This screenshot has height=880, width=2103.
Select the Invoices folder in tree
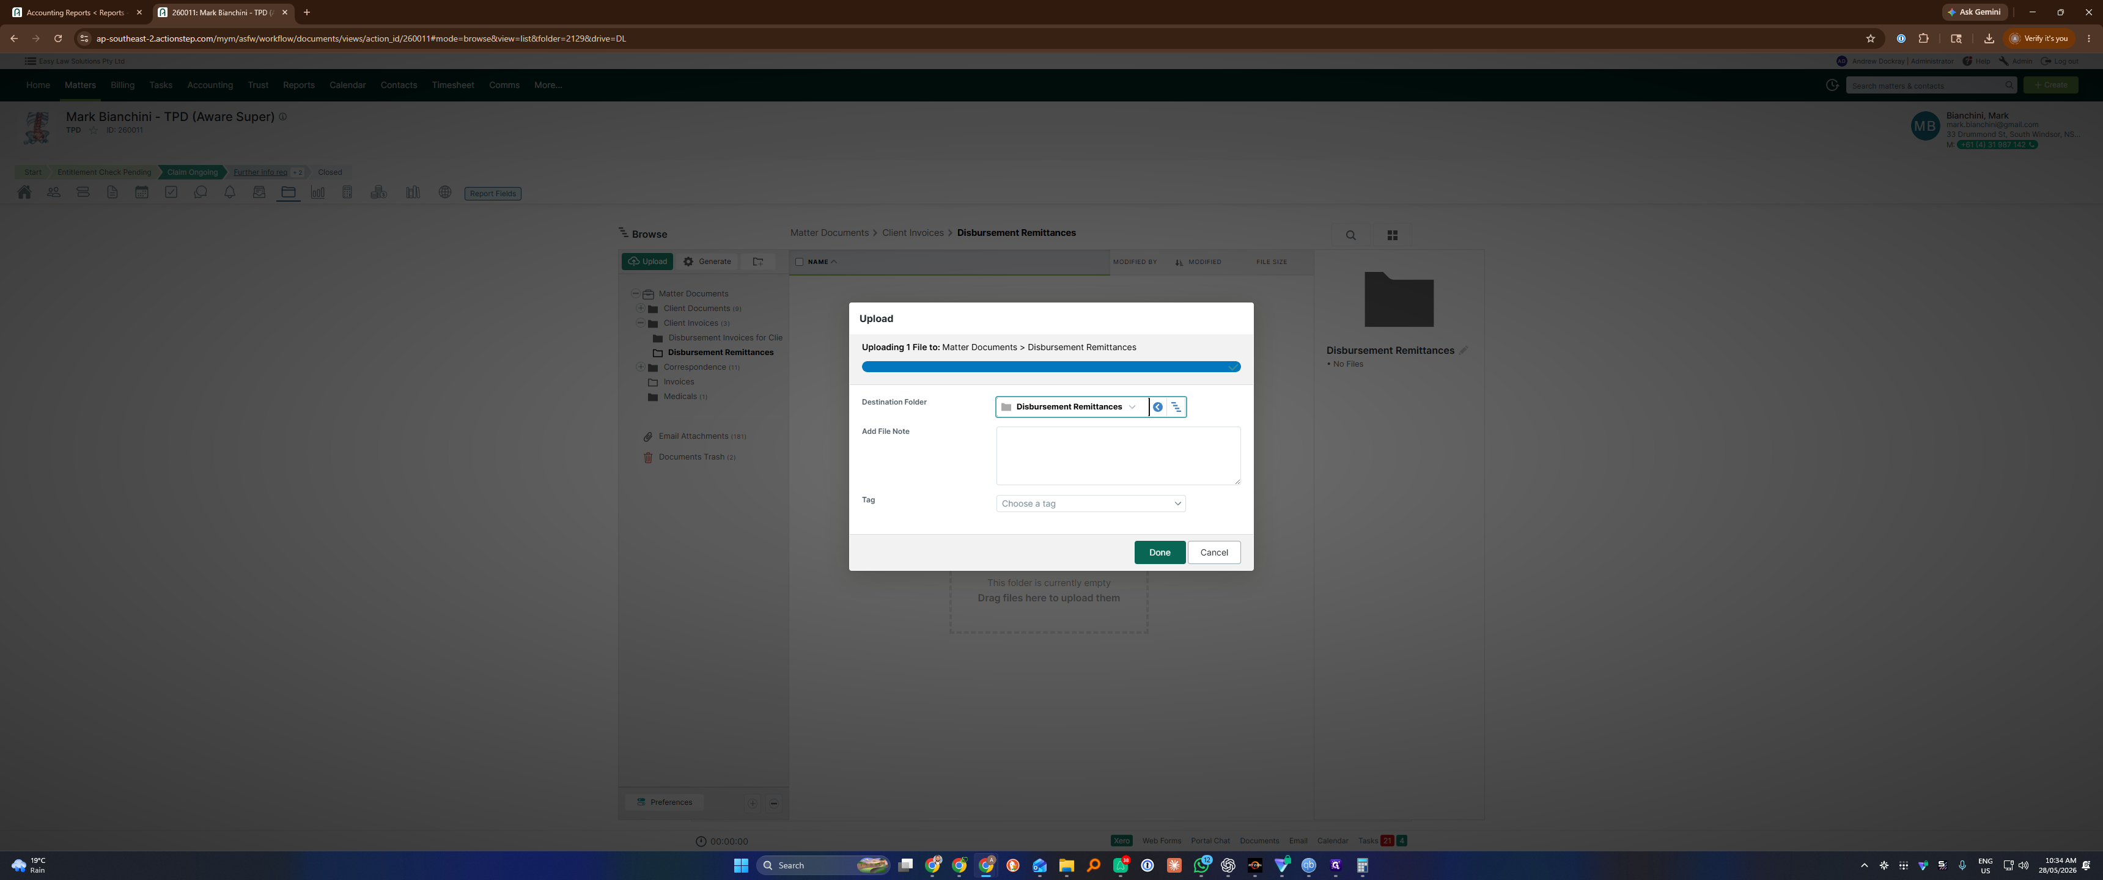(679, 382)
